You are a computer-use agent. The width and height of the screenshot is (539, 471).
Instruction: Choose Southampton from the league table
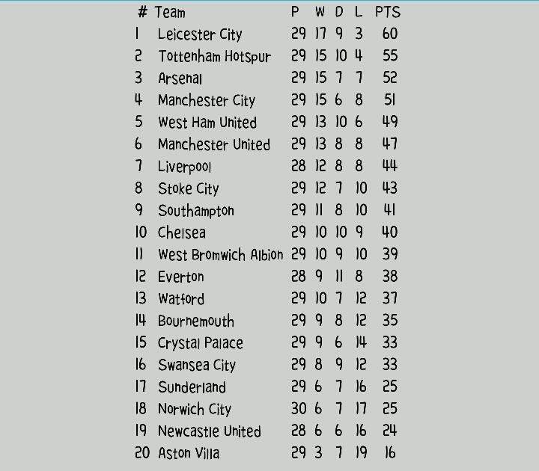[x=195, y=211]
